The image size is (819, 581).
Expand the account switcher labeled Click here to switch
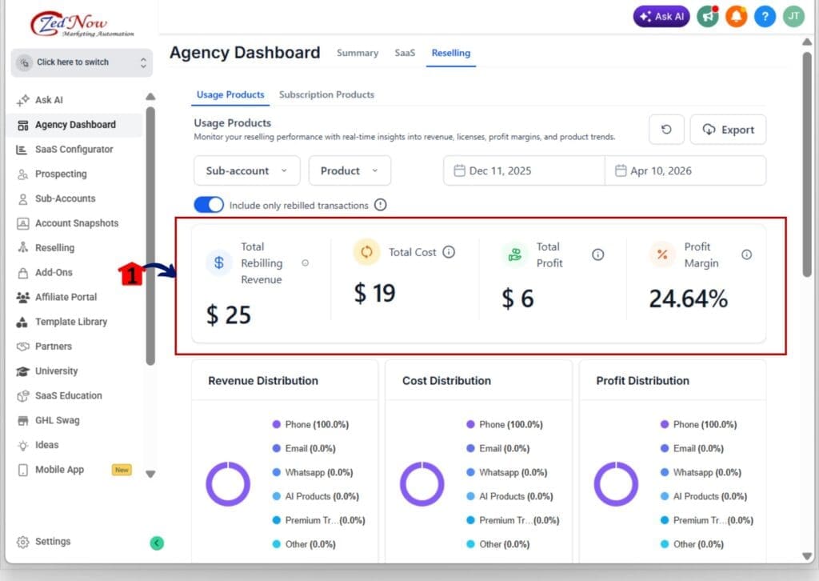tap(81, 62)
